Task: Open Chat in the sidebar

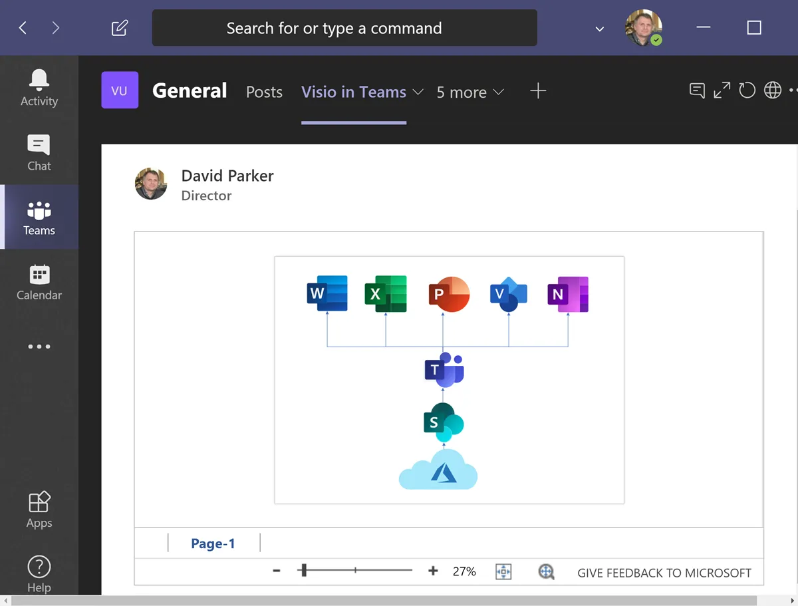Action: [x=39, y=152]
